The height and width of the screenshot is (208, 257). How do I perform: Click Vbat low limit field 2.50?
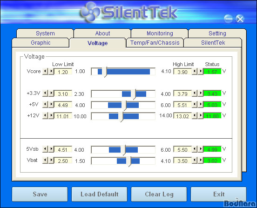click(x=63, y=161)
